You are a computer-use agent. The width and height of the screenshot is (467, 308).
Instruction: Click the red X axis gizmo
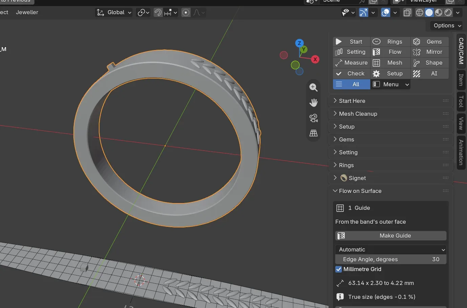315,60
